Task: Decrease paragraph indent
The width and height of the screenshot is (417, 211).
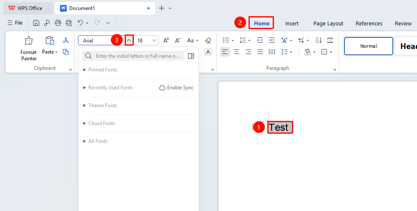Action: tap(260, 40)
